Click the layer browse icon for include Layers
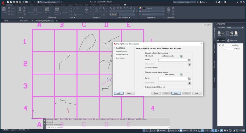 (x=189, y=60)
